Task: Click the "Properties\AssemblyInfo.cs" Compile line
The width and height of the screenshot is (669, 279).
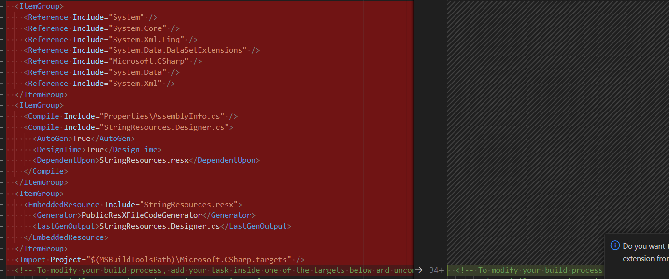Action: 131,116
